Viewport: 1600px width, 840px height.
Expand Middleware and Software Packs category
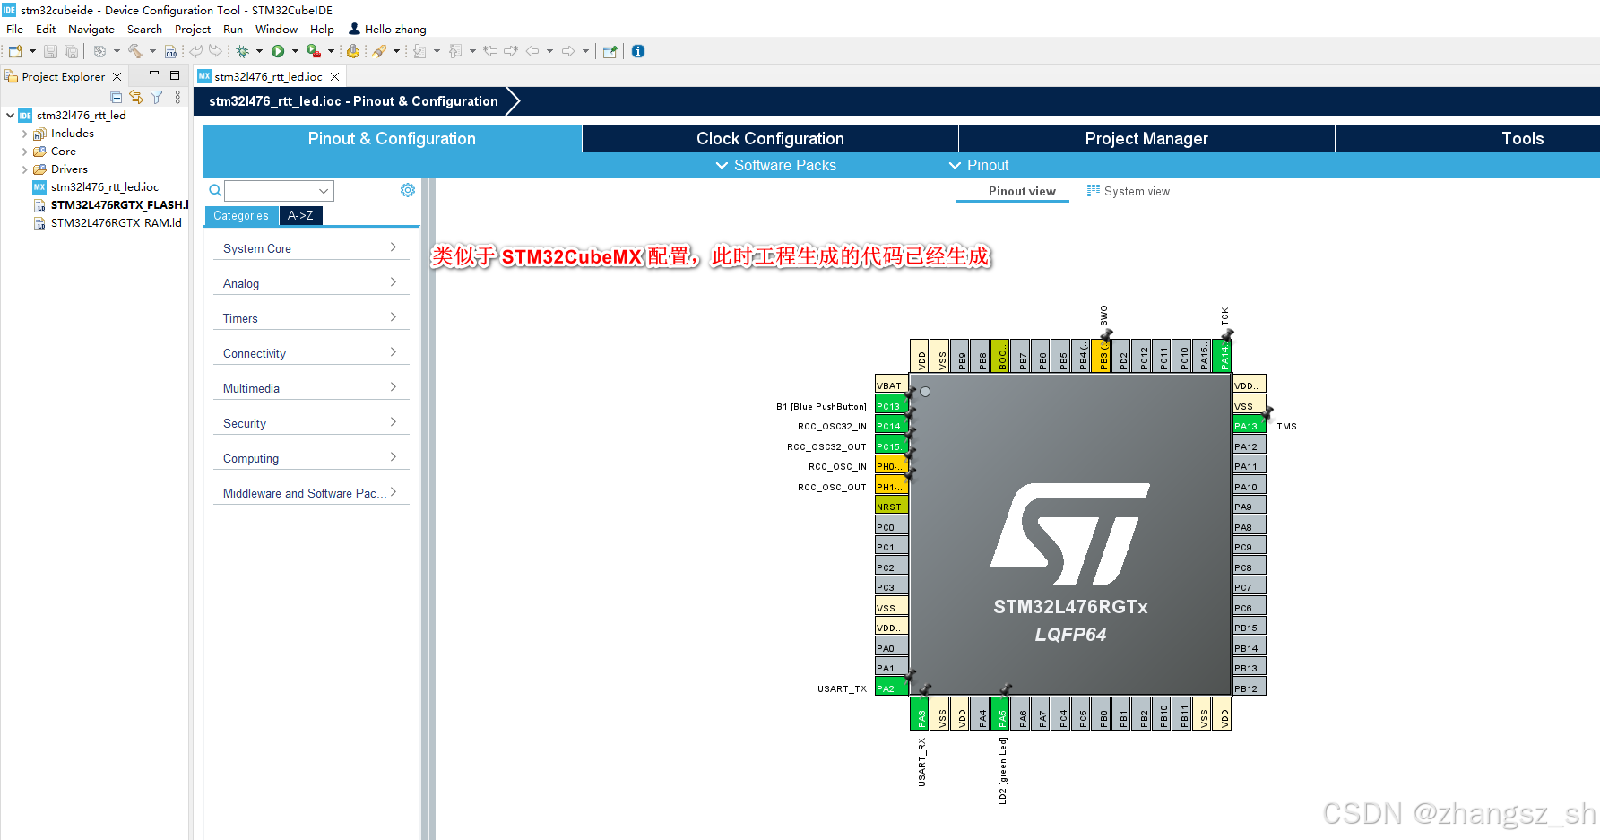pos(311,493)
